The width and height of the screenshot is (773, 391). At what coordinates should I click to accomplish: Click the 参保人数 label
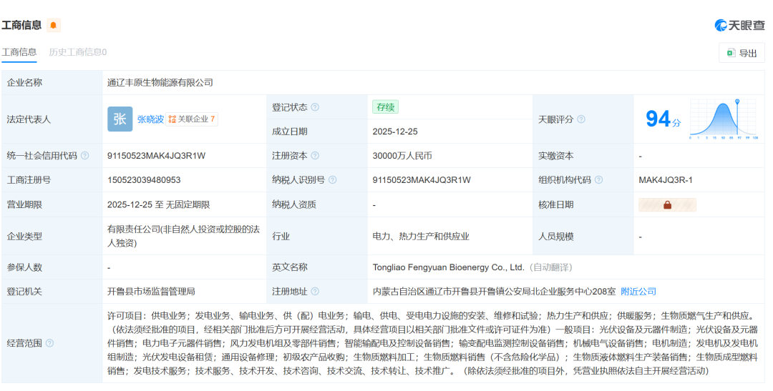24,267
